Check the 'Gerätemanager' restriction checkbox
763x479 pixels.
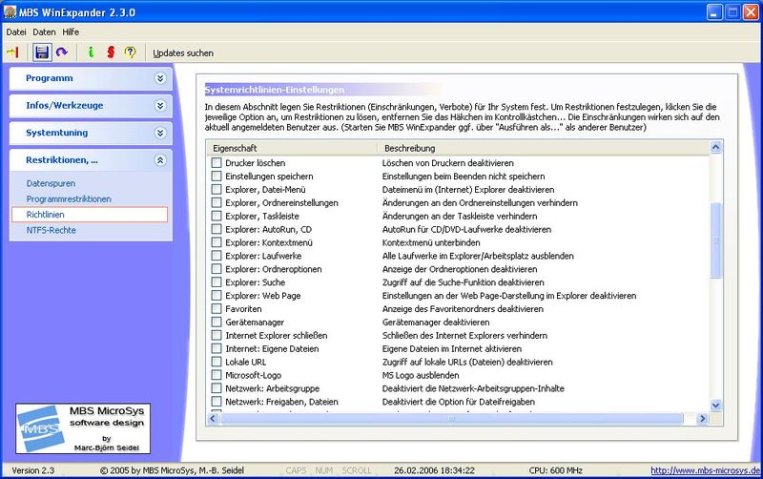point(217,323)
